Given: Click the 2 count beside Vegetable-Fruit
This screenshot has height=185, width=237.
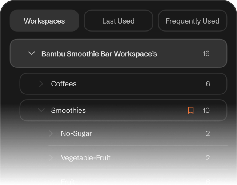Looking at the screenshot, I should 208,158.
